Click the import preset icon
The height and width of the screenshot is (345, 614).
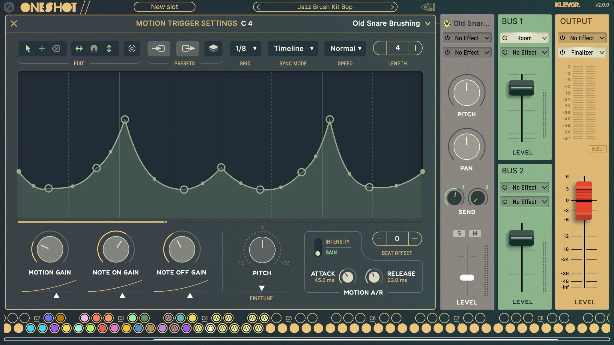pos(159,49)
